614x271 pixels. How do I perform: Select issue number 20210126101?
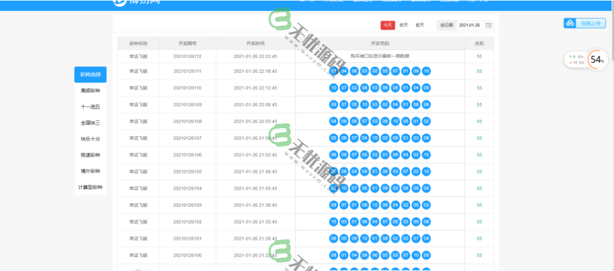(x=187, y=239)
